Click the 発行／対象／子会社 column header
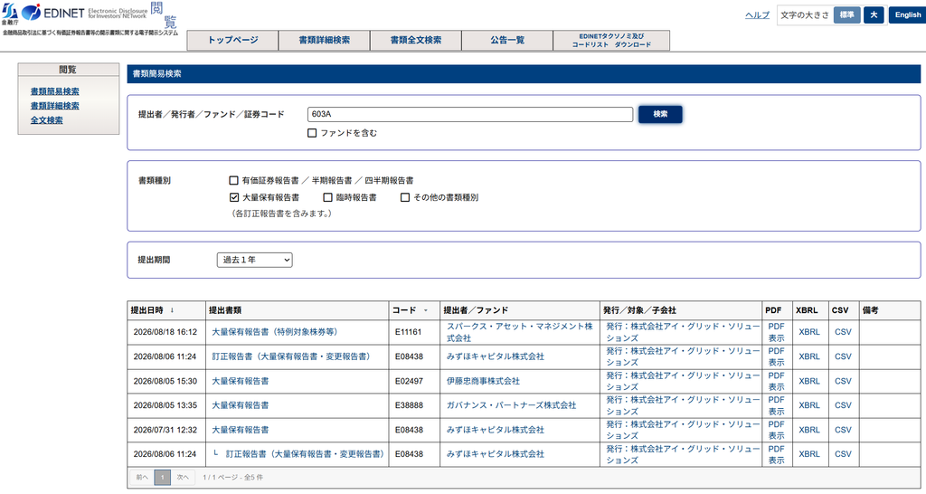926x494 pixels. point(681,310)
